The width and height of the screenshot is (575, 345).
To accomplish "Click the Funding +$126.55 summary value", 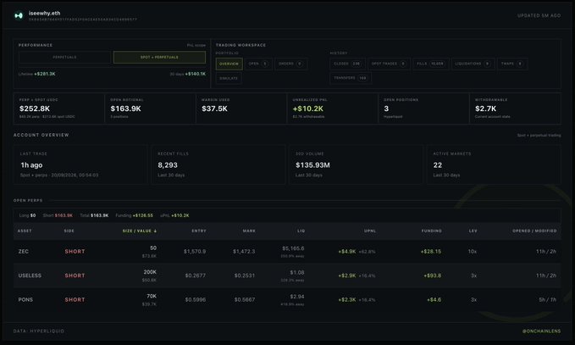I will (143, 215).
